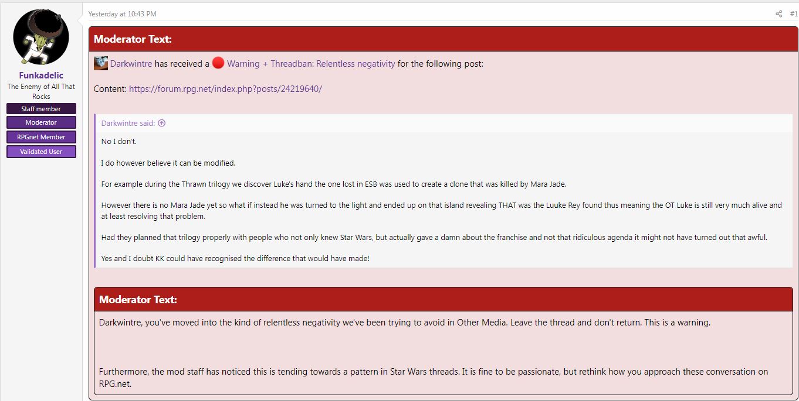Click Darkwintre's small avatar icon
The height and width of the screenshot is (401, 799).
101,63
